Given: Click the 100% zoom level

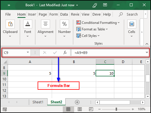Looking at the screenshot, I should [x=141, y=109].
